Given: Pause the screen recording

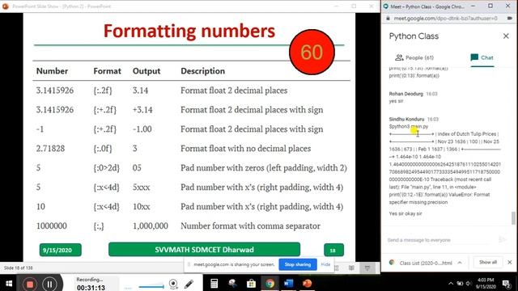Looking at the screenshot, I should point(49,285).
